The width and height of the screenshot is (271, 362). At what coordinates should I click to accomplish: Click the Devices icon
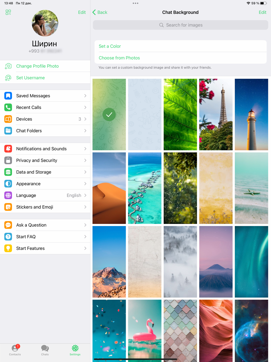8,119
